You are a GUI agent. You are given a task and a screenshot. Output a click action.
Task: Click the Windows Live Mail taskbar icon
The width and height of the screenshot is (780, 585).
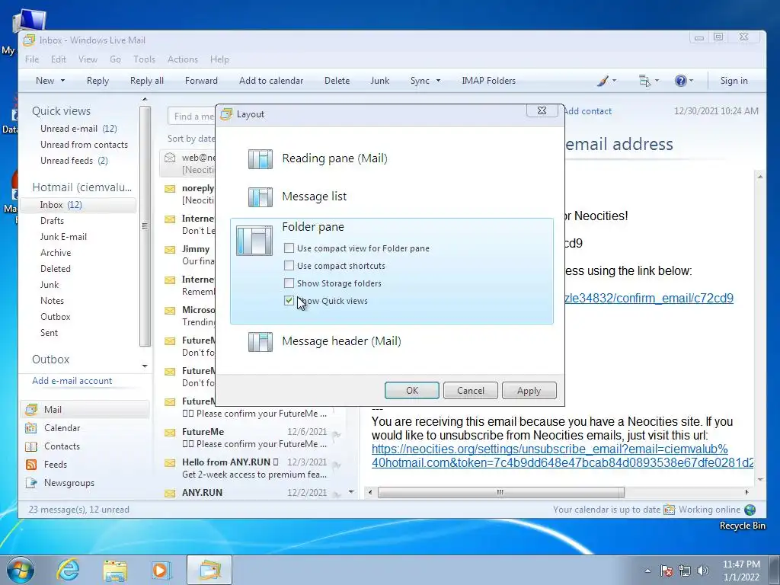(210, 570)
